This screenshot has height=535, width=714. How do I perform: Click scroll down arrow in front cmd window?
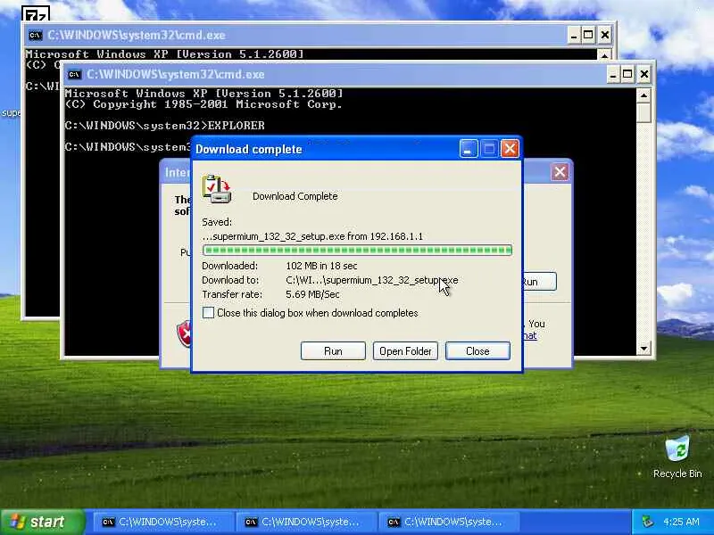click(643, 349)
